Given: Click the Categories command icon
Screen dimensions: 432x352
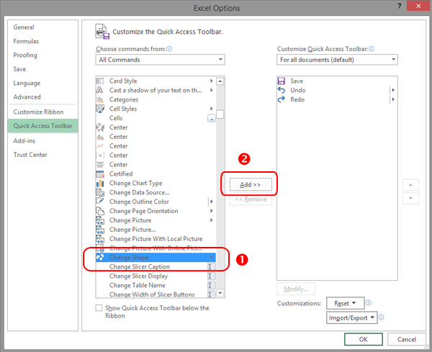Looking at the screenshot, I should point(101,99).
